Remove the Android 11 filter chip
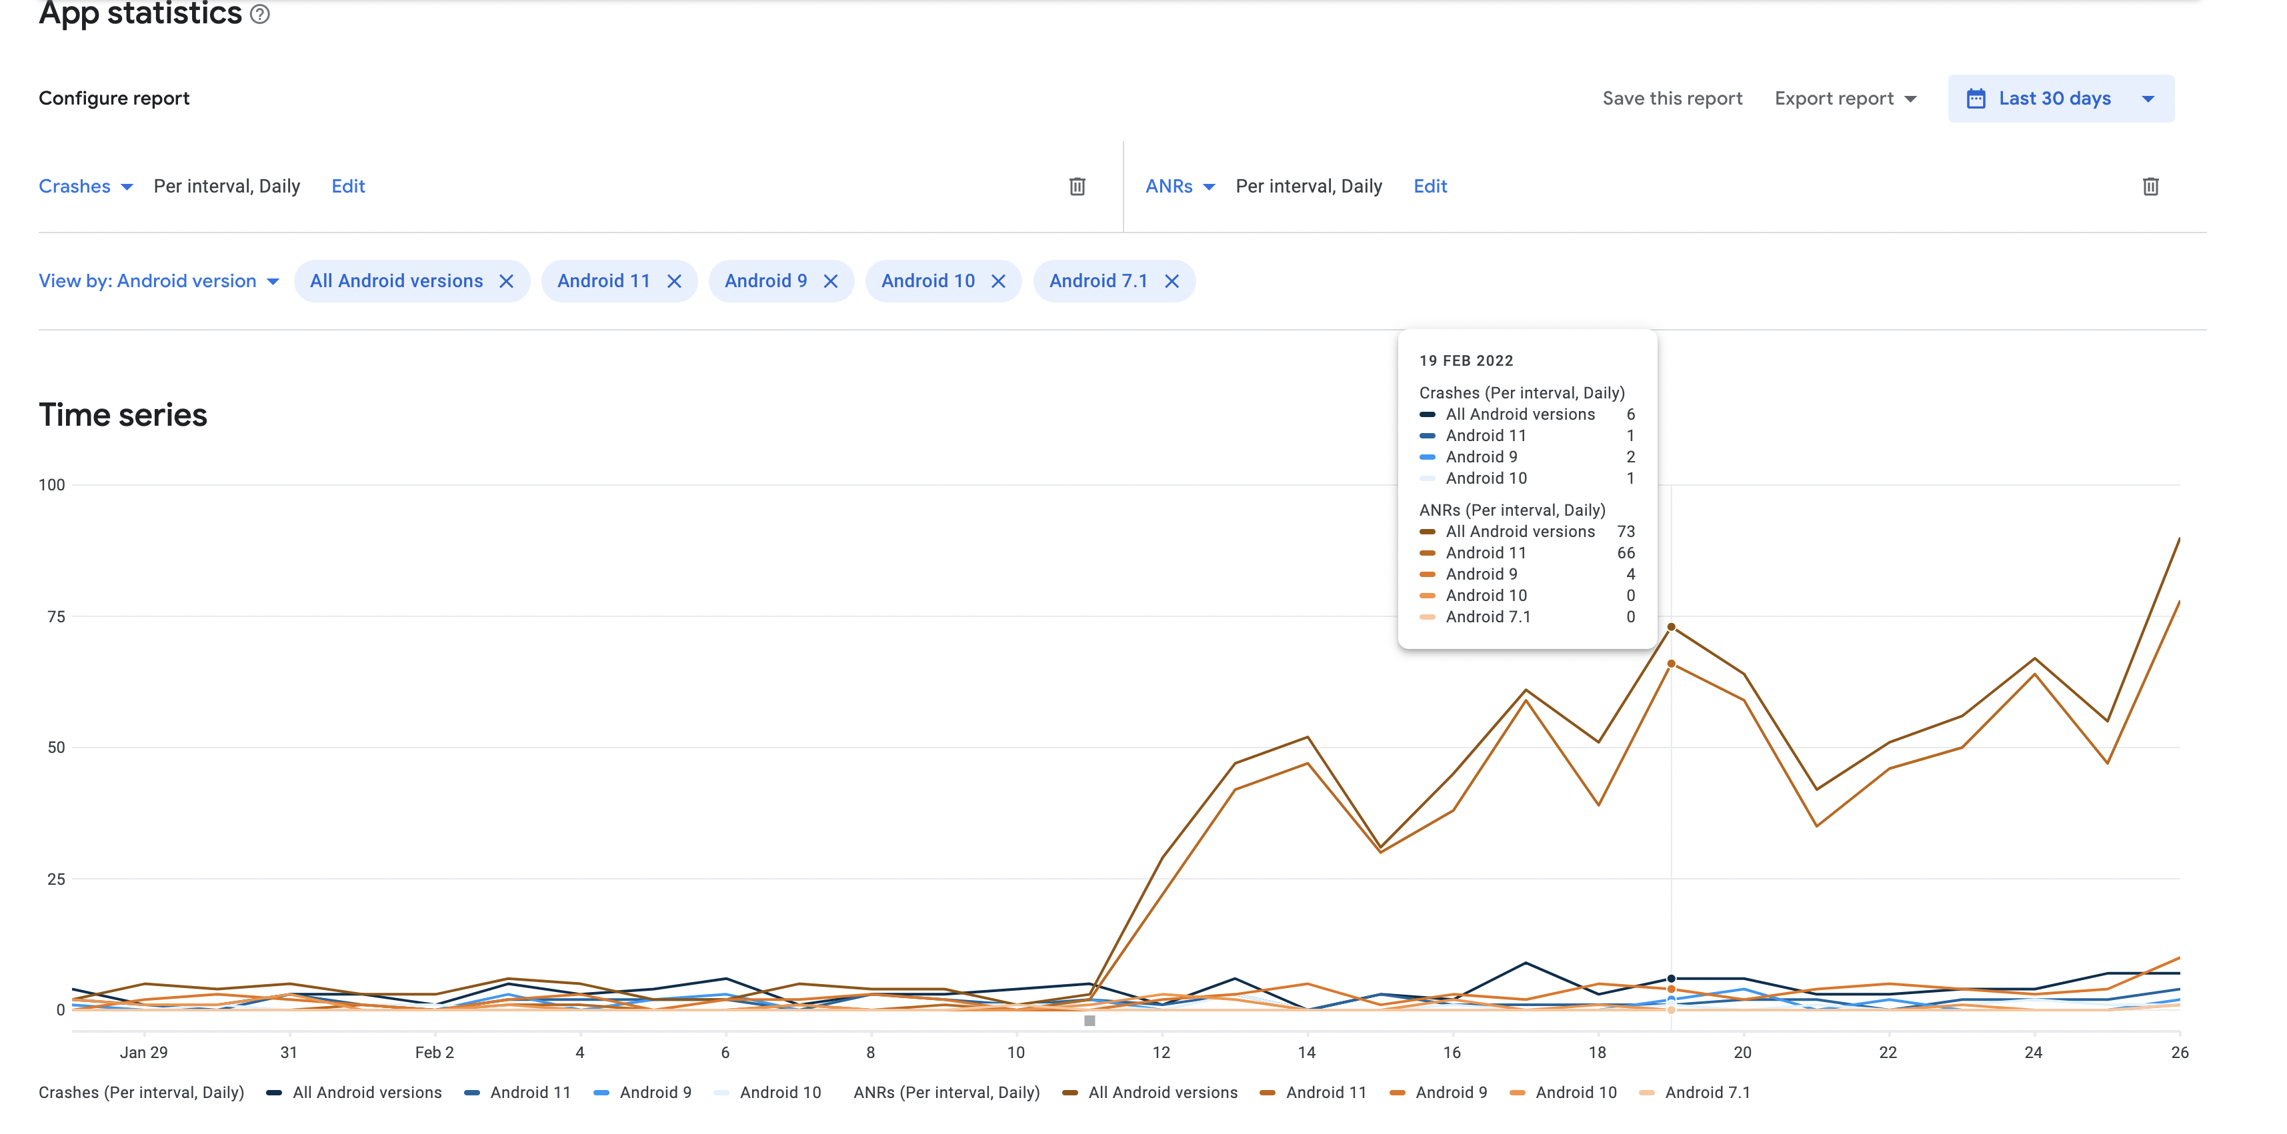 pos(674,281)
